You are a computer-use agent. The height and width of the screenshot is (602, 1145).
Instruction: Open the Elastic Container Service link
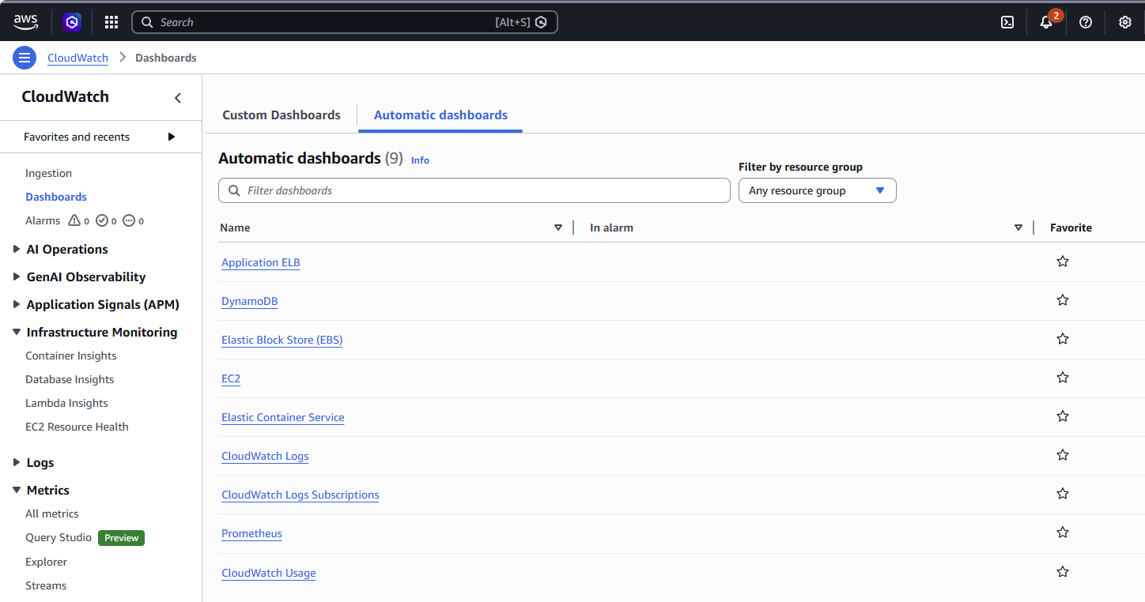tap(283, 417)
